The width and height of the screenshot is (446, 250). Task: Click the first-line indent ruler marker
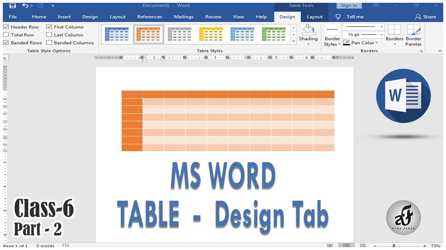tap(144, 56)
